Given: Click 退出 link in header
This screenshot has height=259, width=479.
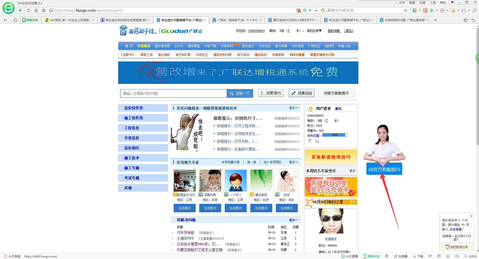Looking at the screenshot, I should coord(349,31).
